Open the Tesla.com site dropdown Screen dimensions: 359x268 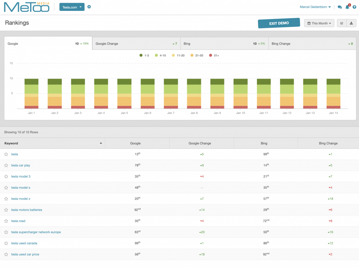(x=72, y=7)
